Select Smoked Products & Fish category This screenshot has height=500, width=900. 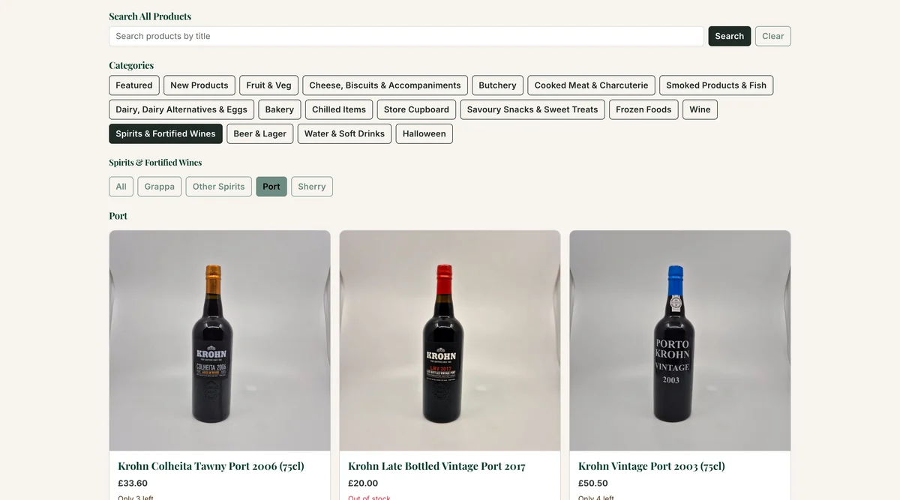point(716,85)
